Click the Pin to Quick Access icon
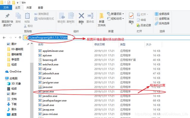190x118 pixels. [x=7, y=16]
